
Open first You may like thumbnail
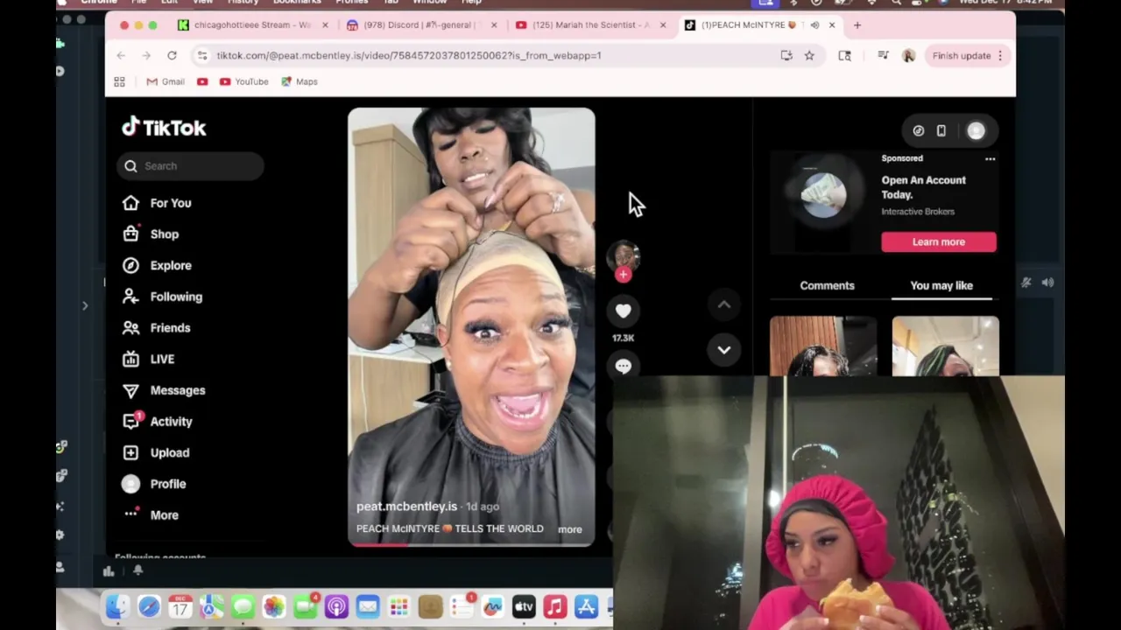[x=823, y=346]
